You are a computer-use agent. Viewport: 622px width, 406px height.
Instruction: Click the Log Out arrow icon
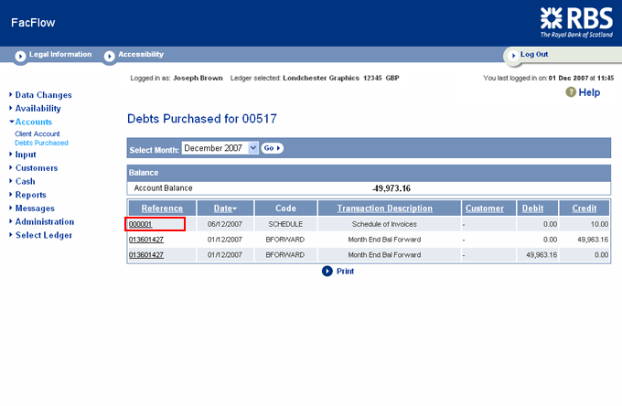pos(511,55)
